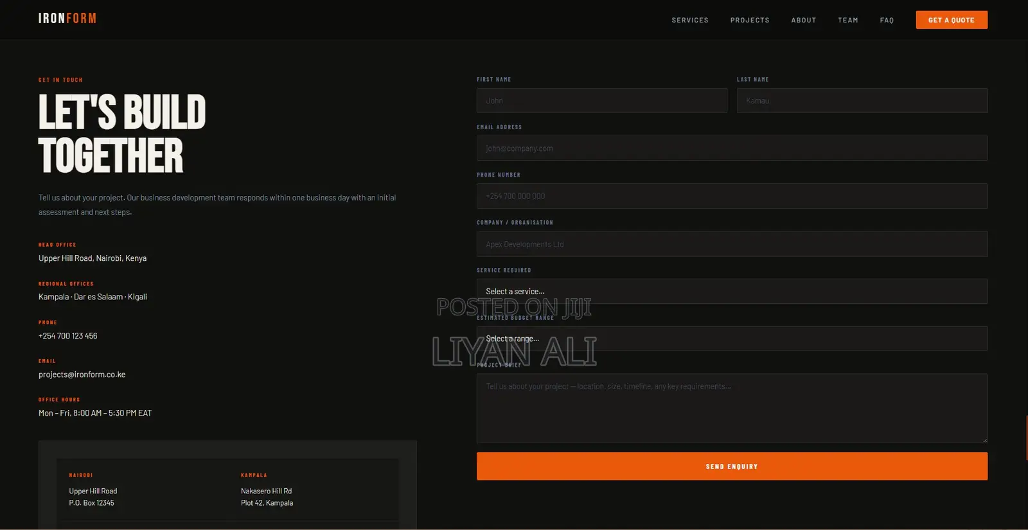
Task: Open the Services nav item
Action: (690, 21)
